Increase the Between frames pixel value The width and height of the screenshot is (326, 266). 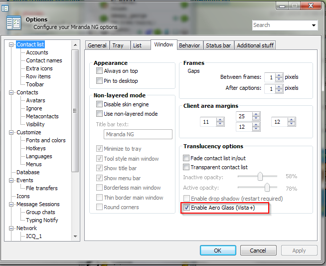click(279, 75)
